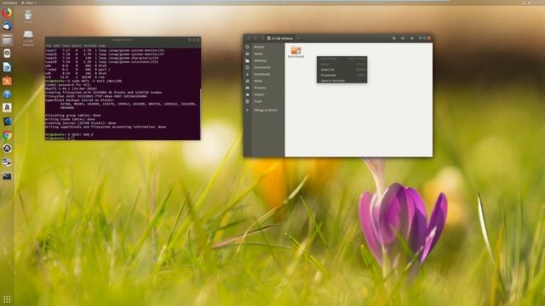Go back in the Files window
Image resolution: width=545 pixels, height=306 pixels.
point(248,38)
